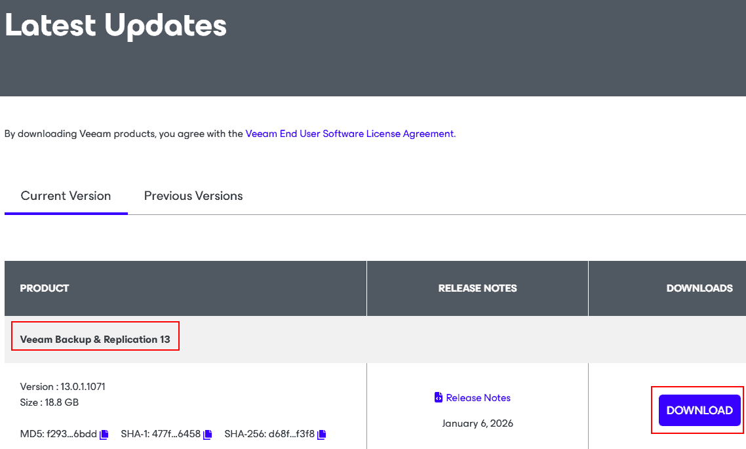Screen dimensions: 746x449
Task: Click the blue DOWNLOAD button
Action: click(x=699, y=410)
